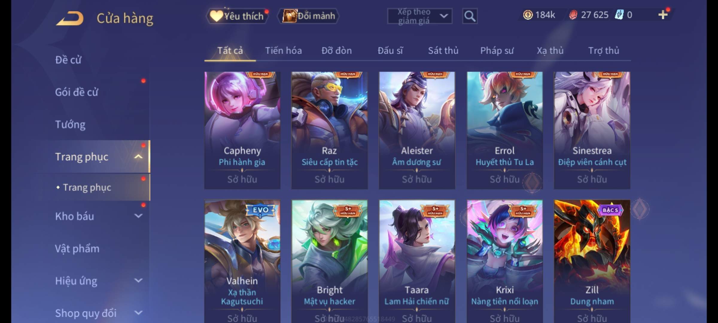Select the Sát thủ category tab
The height and width of the screenshot is (323, 718).
click(x=443, y=51)
